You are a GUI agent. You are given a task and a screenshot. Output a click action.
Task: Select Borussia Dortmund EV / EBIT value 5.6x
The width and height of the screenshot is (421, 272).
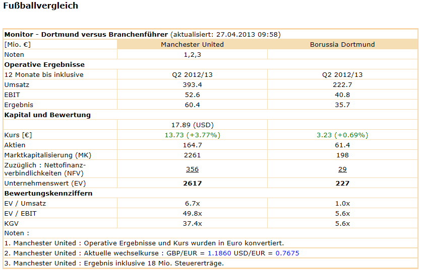[342, 214]
